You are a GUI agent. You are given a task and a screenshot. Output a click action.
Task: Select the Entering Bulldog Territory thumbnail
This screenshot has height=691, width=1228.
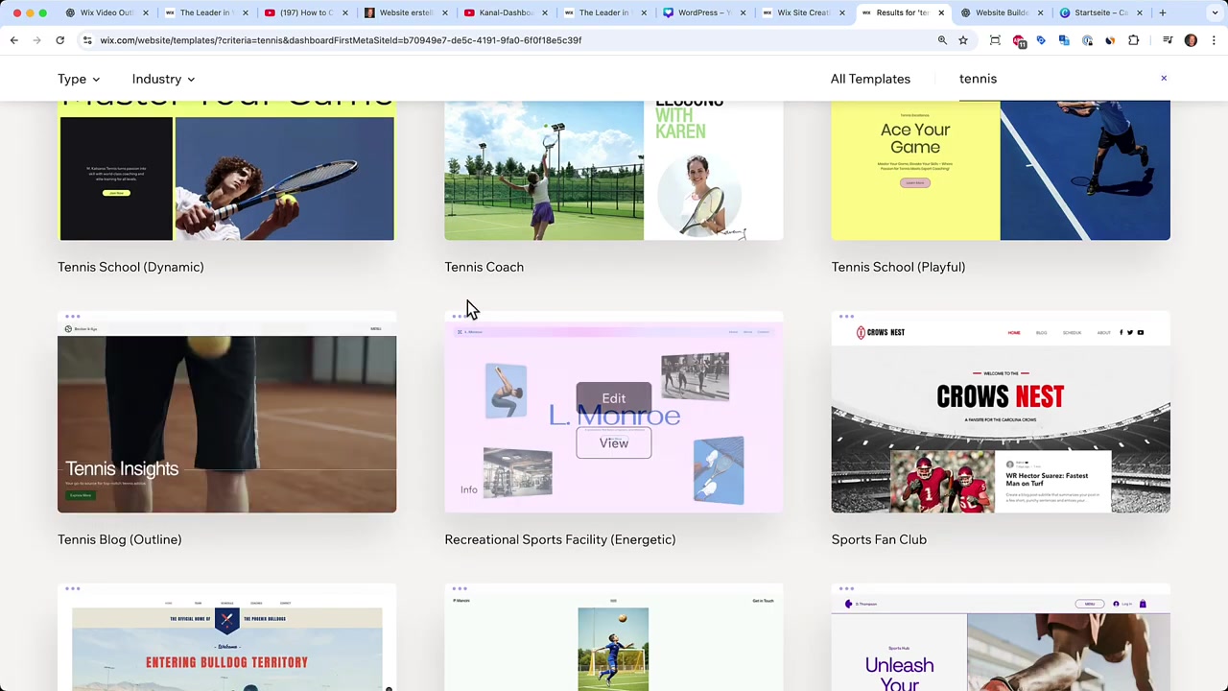[226, 637]
